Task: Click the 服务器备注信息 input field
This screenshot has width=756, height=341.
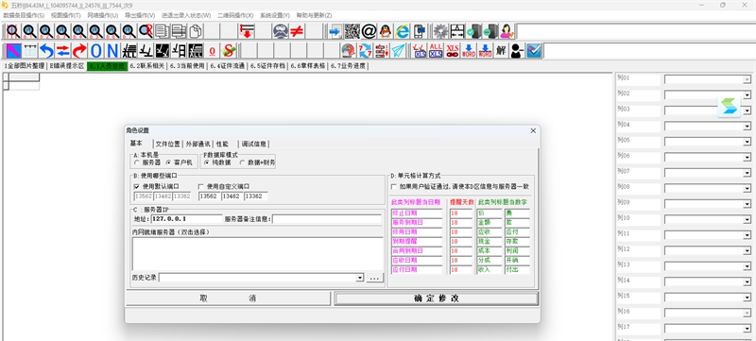Action: pos(328,218)
